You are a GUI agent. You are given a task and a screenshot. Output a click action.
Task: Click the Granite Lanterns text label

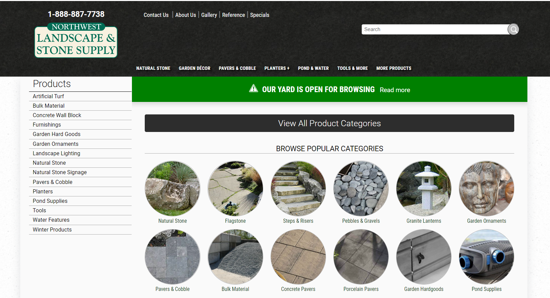point(423,221)
